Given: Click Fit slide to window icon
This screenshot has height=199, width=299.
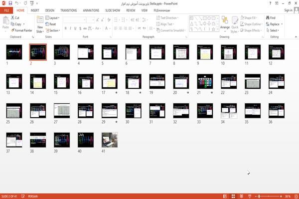Looking at the screenshot, I should (x=296, y=196).
